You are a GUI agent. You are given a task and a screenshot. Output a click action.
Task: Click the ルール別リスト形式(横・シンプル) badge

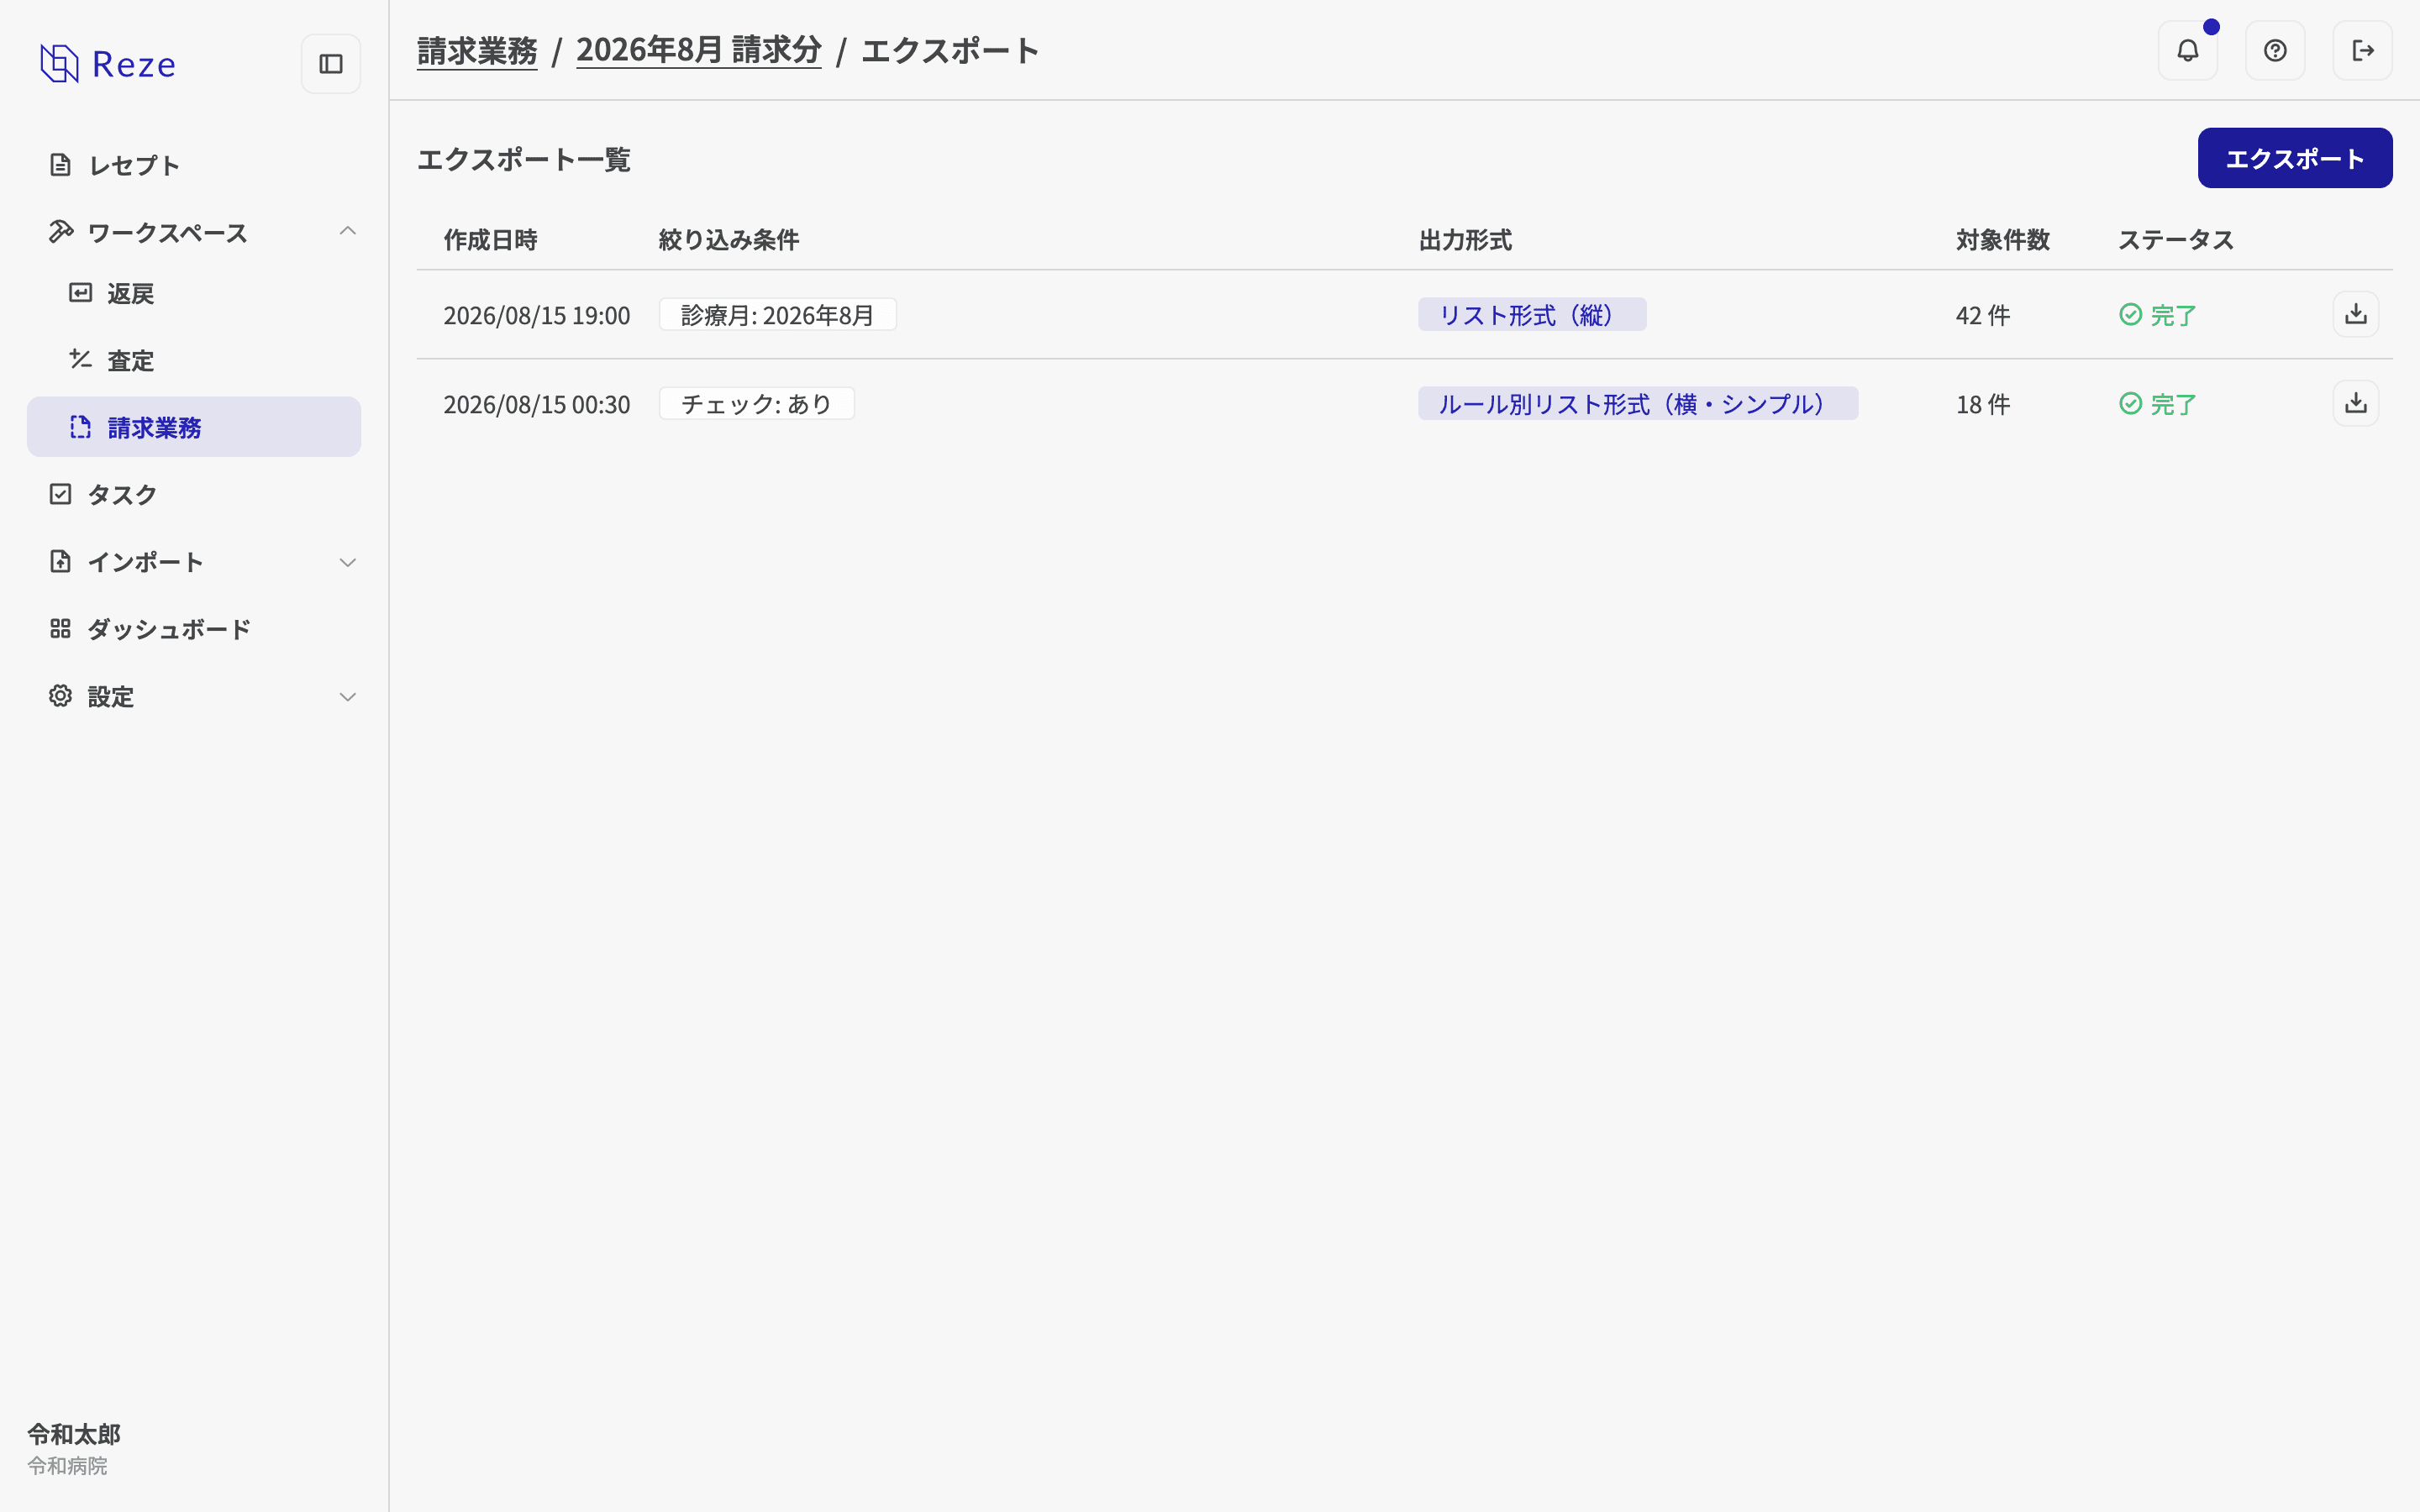point(1638,404)
